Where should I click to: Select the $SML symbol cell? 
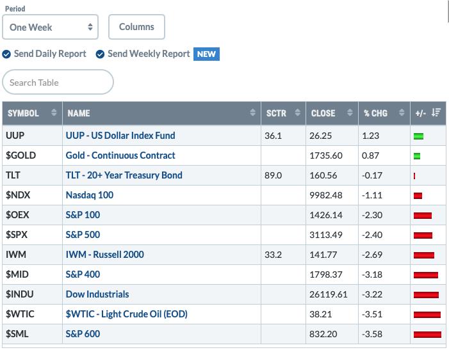coord(33,334)
